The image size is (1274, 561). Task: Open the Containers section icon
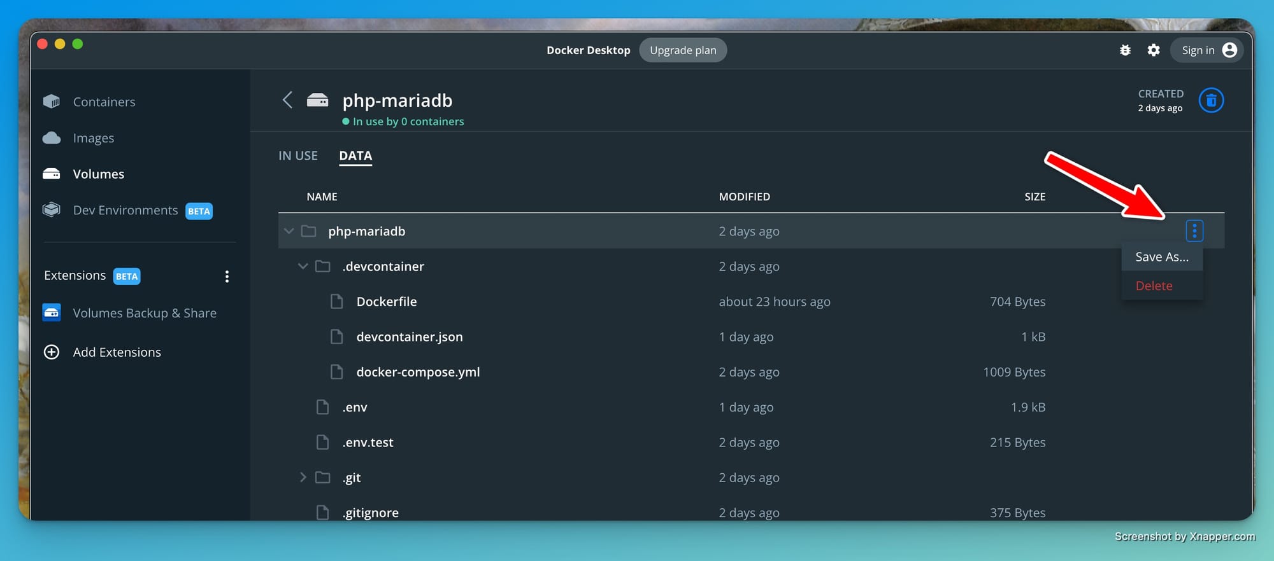[x=52, y=102]
